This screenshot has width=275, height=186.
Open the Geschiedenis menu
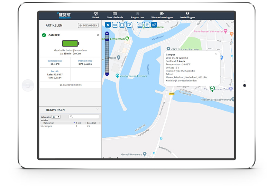tap(114, 16)
